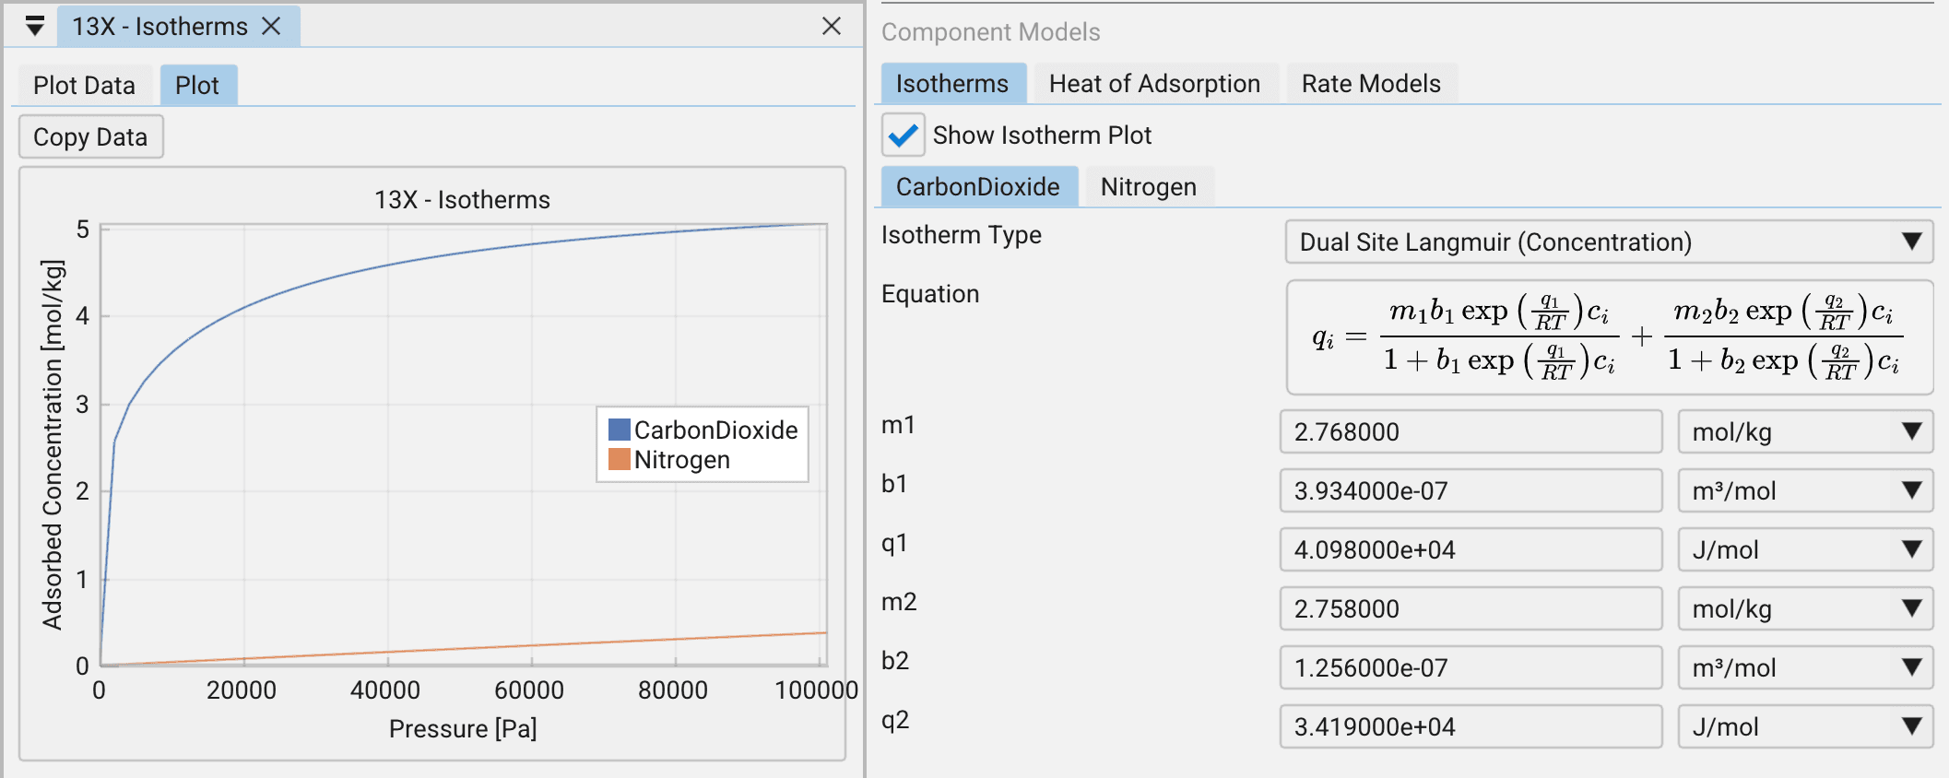The image size is (1949, 778).
Task: Edit the q2 value field
Action: [1471, 726]
